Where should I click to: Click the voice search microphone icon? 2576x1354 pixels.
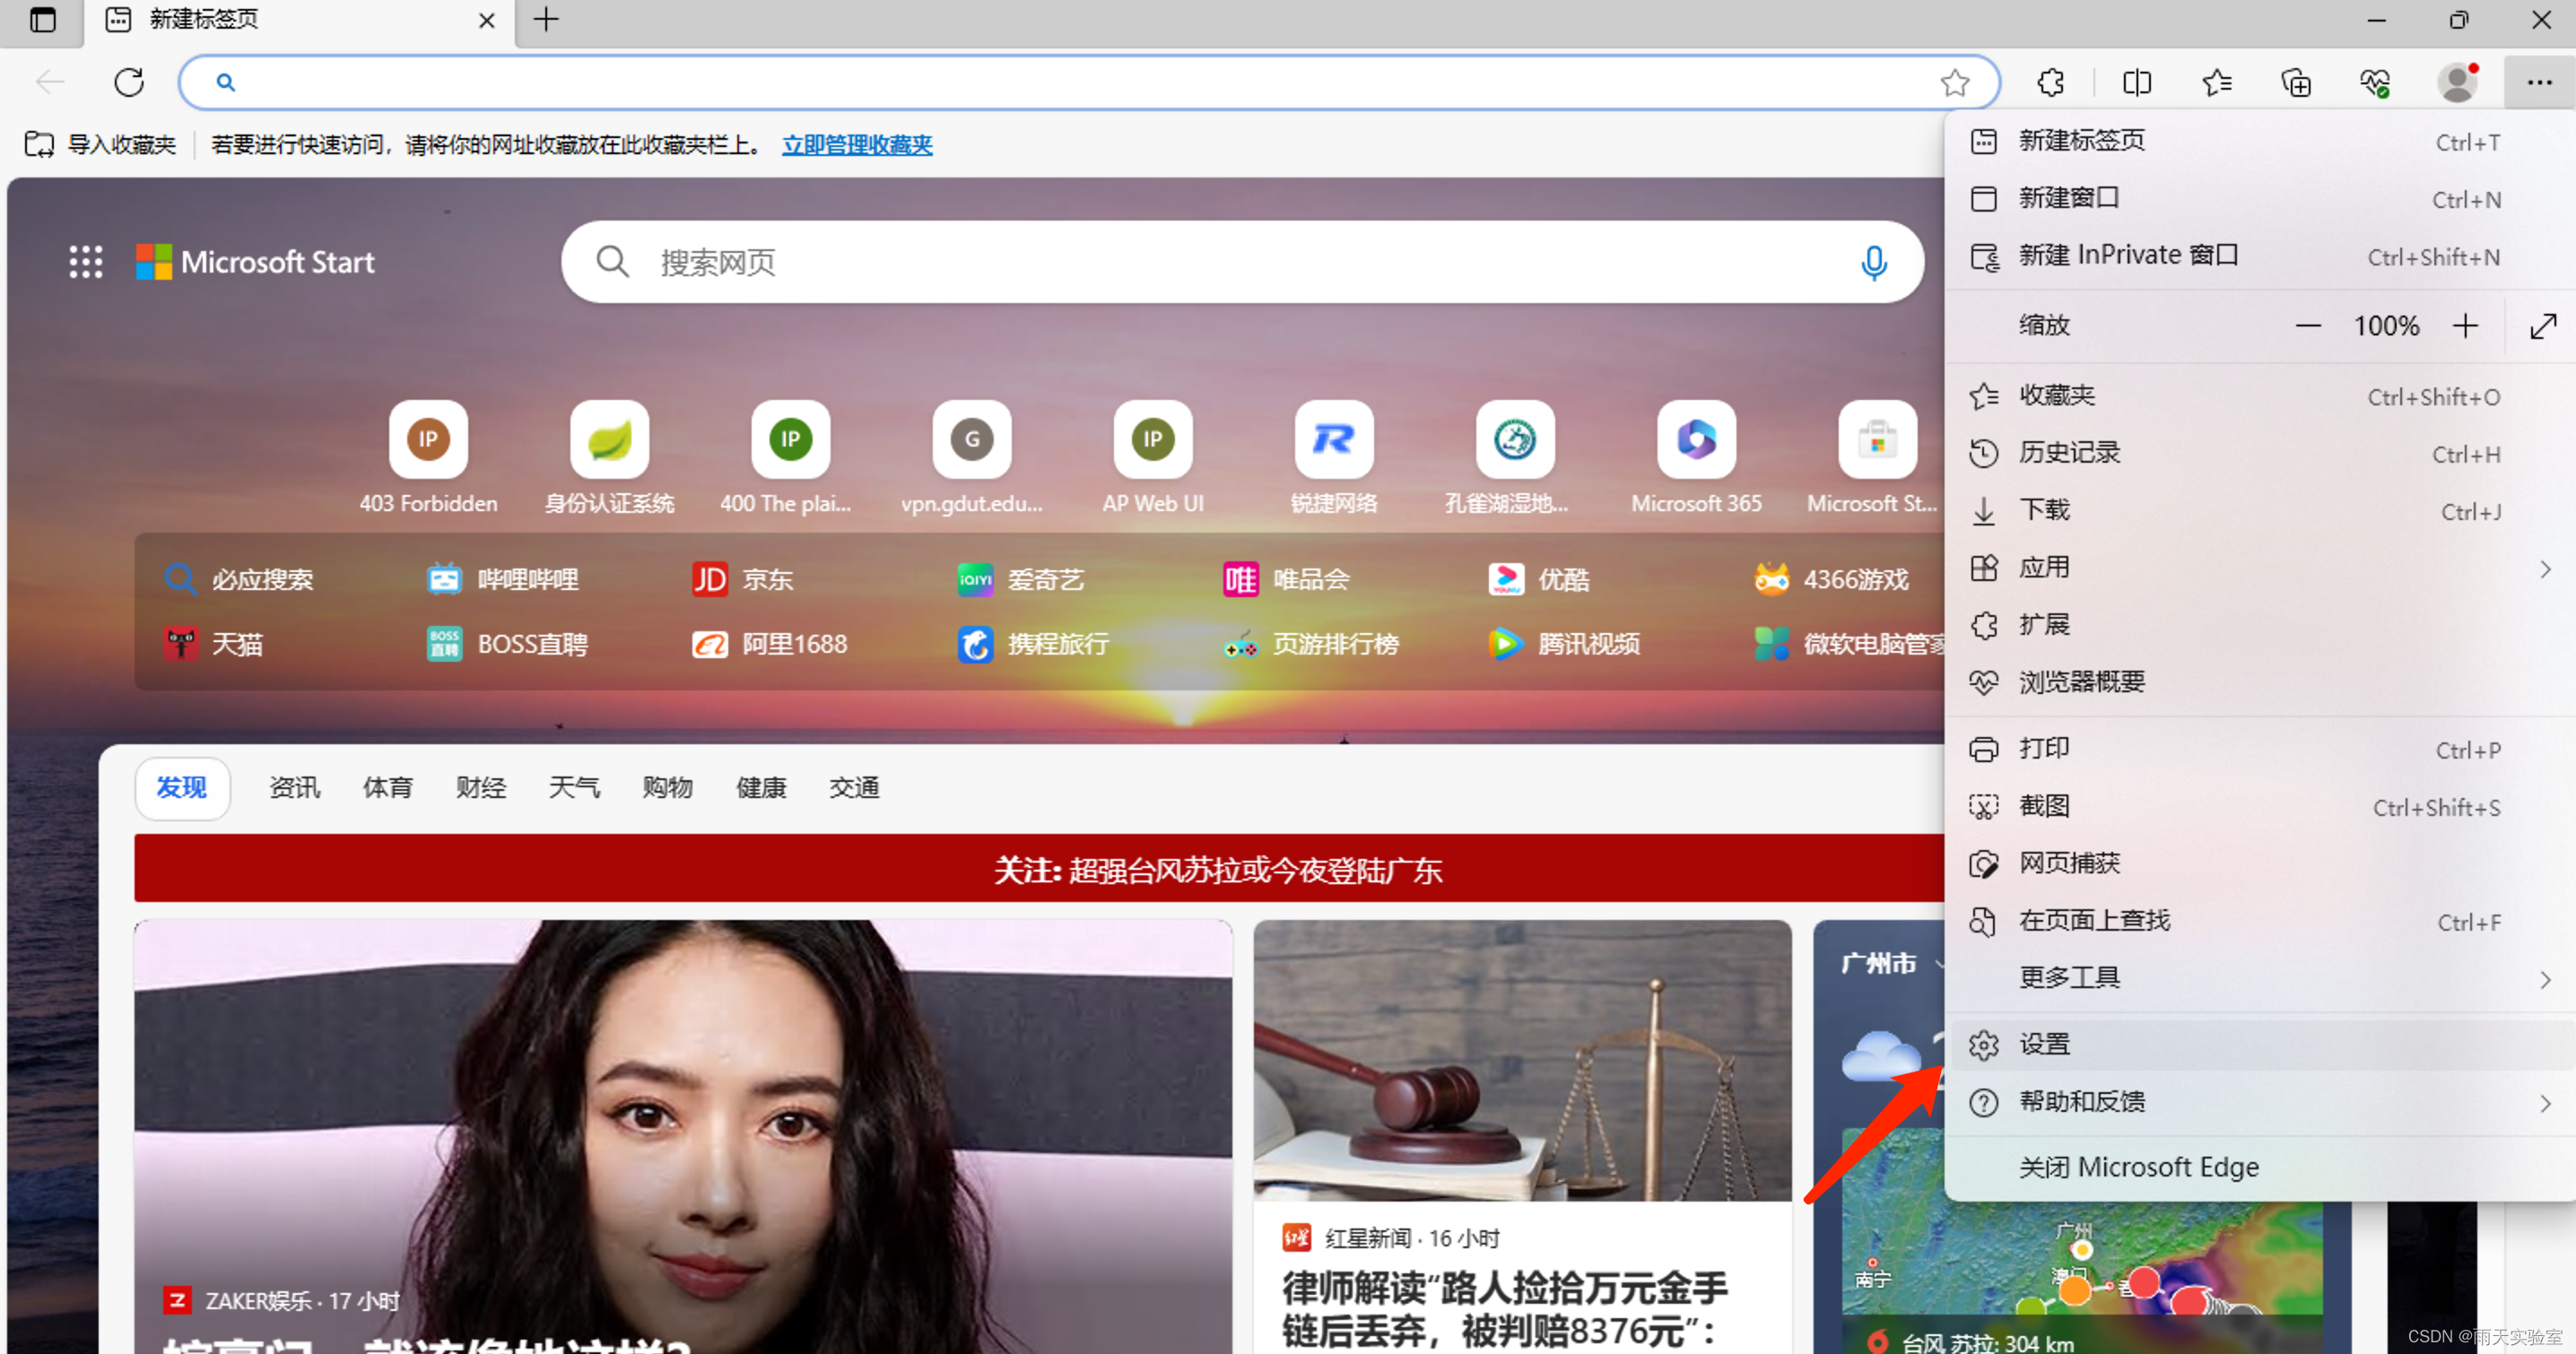point(1873,263)
